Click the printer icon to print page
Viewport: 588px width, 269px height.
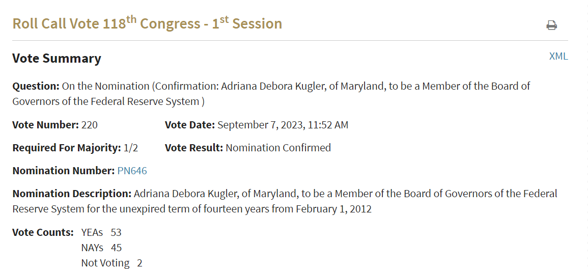click(551, 25)
